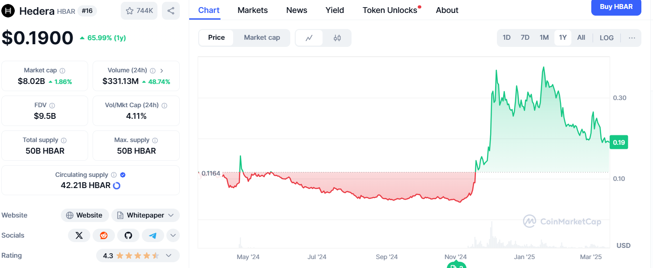This screenshot has height=268, width=653.
Task: Click the blue verified badge icon
Action: coord(123,175)
